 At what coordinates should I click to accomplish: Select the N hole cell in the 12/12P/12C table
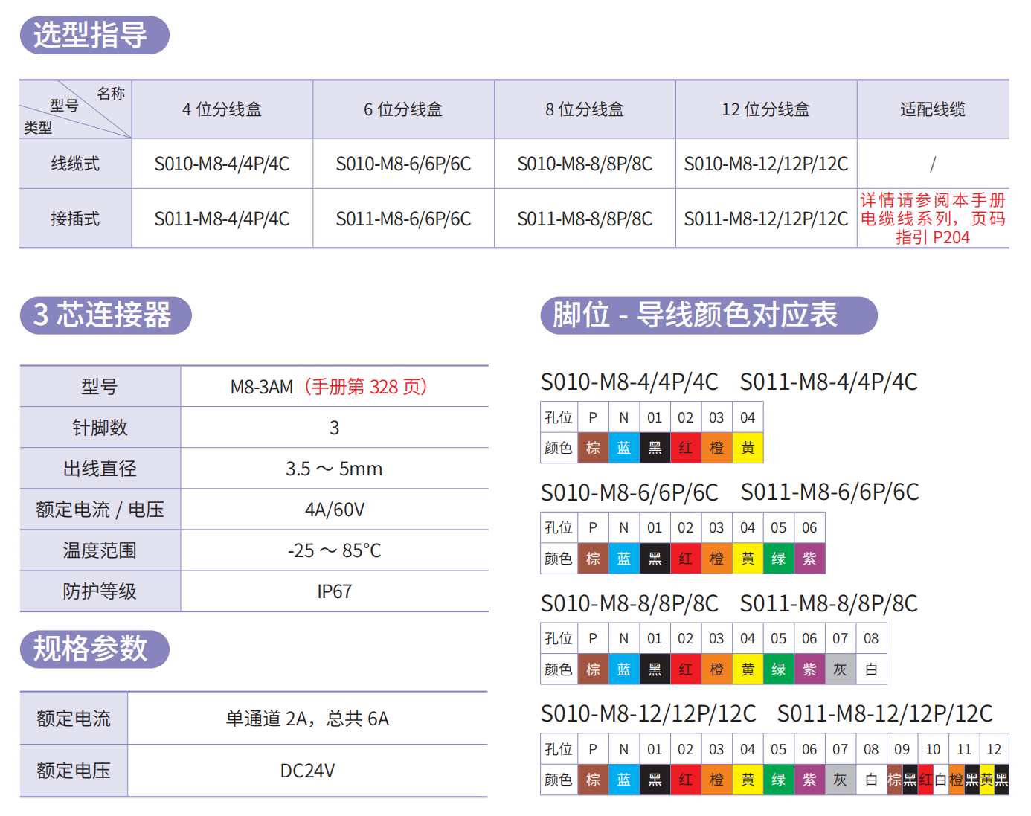(x=623, y=749)
